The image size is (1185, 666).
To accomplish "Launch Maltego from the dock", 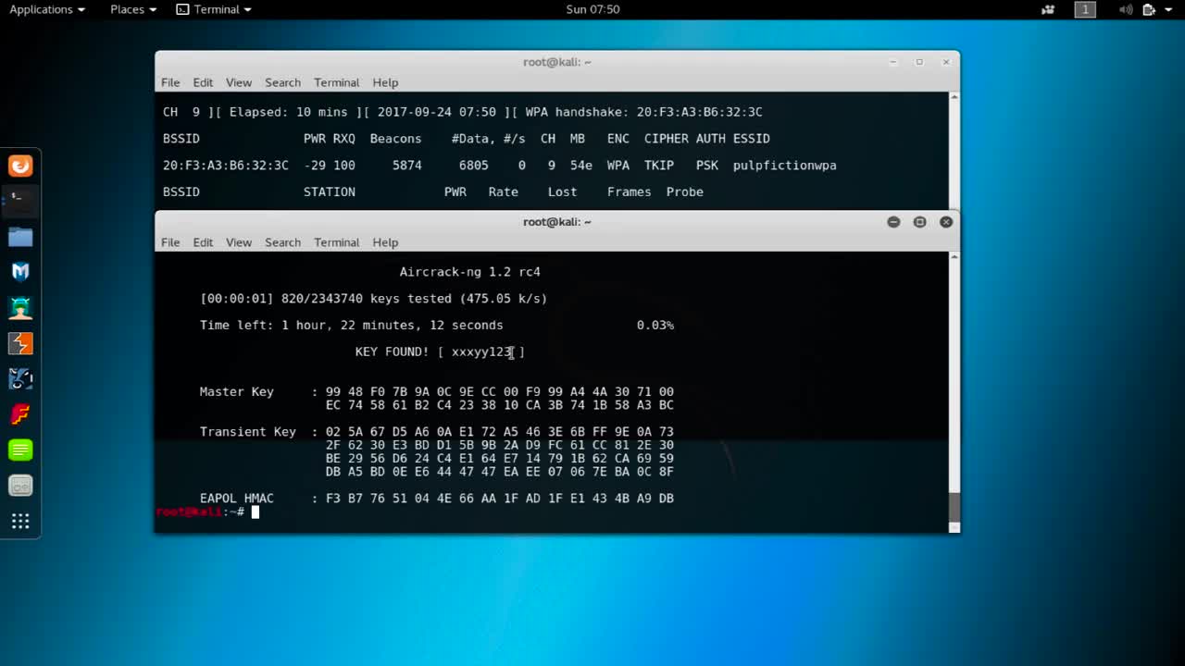I will (x=20, y=378).
